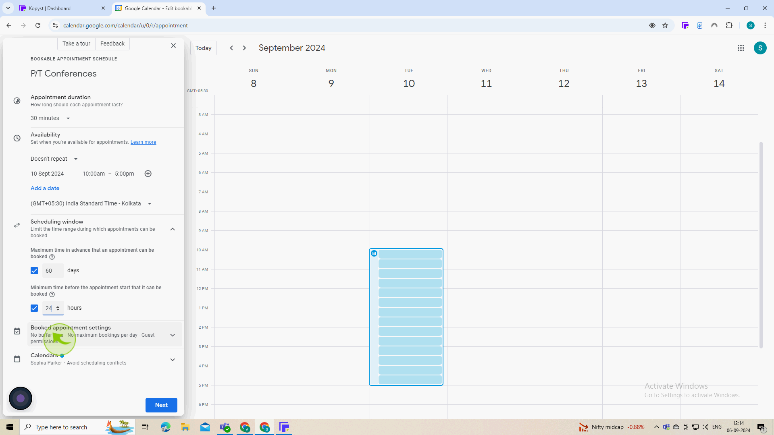
Task: Toggle the 60 days maximum booking checkbox
Action: (34, 270)
